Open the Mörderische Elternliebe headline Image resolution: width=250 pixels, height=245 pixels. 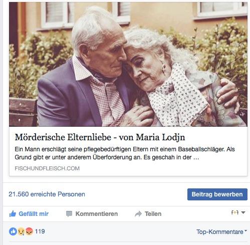point(100,137)
